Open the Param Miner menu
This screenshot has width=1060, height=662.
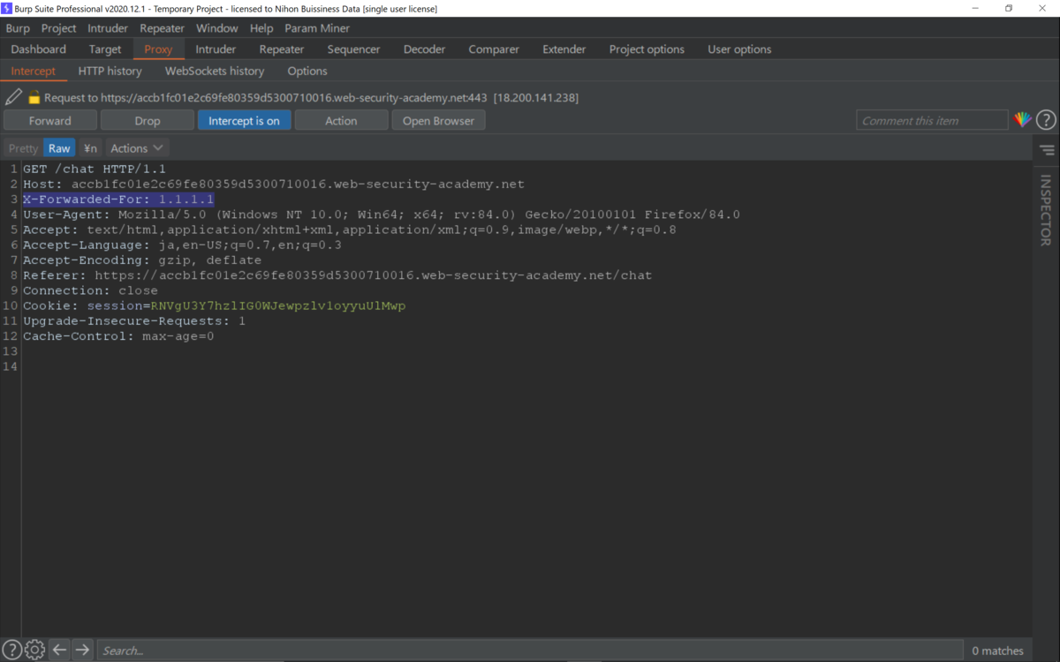coord(317,28)
